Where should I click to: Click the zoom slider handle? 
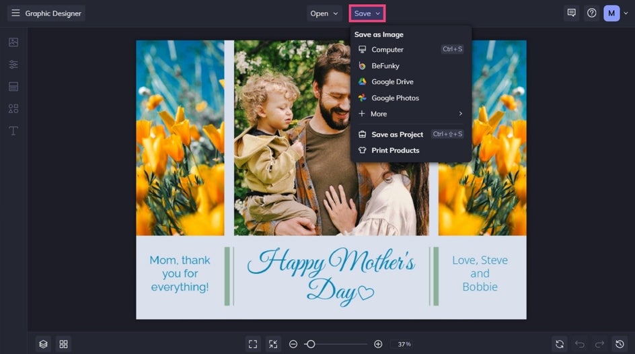pos(310,344)
